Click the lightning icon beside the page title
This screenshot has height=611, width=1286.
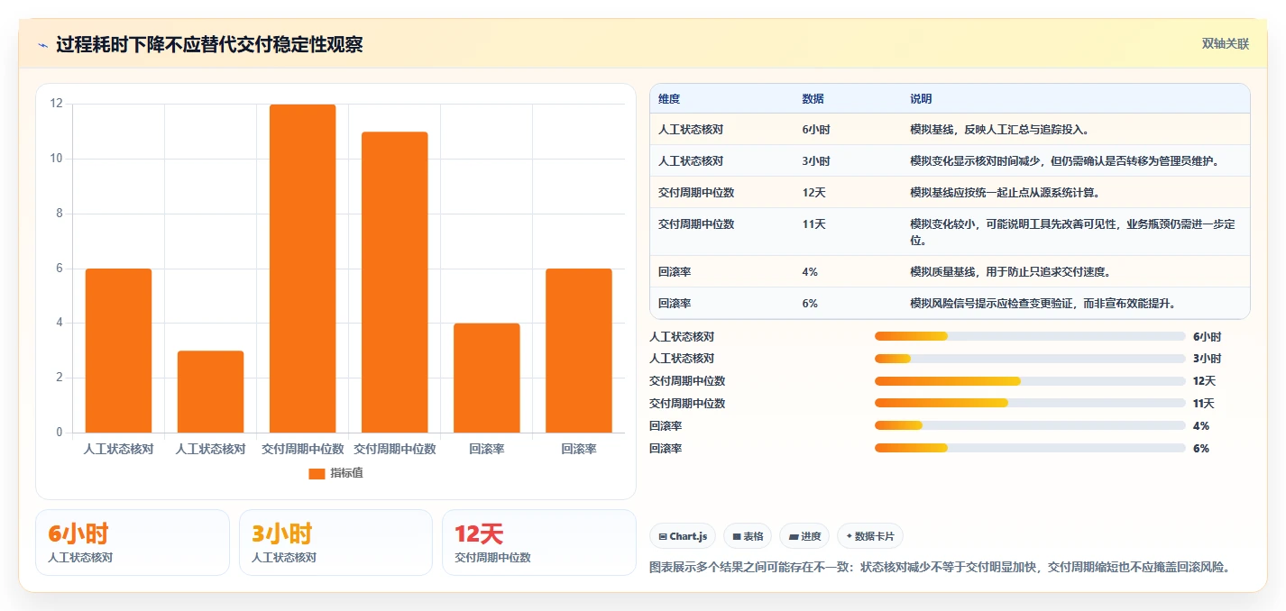42,44
